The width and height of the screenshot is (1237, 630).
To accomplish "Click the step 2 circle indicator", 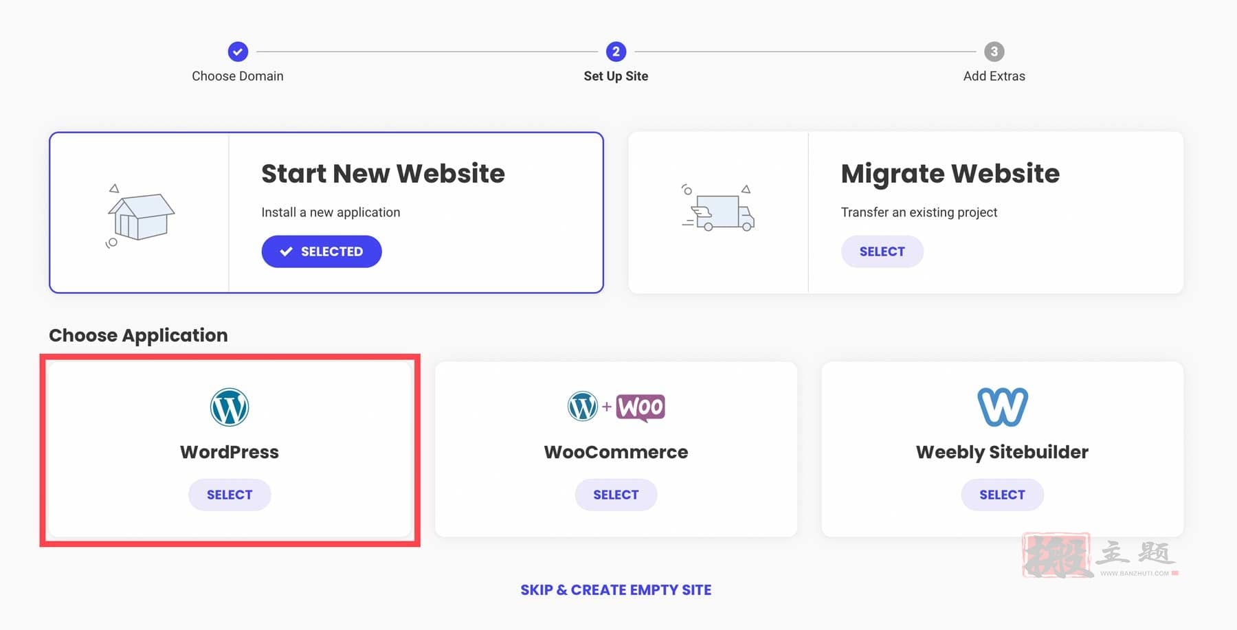I will click(x=616, y=52).
